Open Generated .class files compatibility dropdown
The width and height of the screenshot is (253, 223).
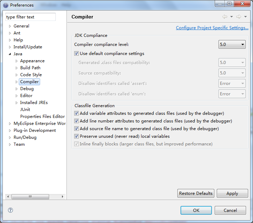(232, 63)
